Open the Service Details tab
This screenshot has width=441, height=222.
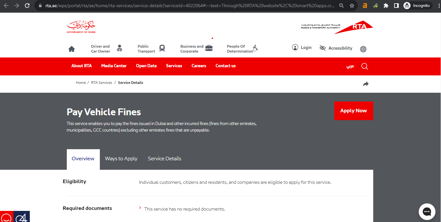pyautogui.click(x=164, y=159)
